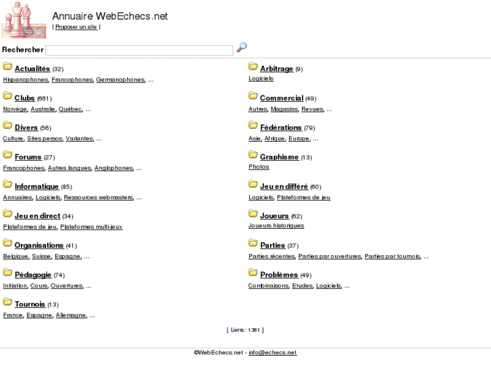Viewport: 491px width, 368px height.
Task: Click the magnifying glass search icon
Action: pyautogui.click(x=241, y=47)
